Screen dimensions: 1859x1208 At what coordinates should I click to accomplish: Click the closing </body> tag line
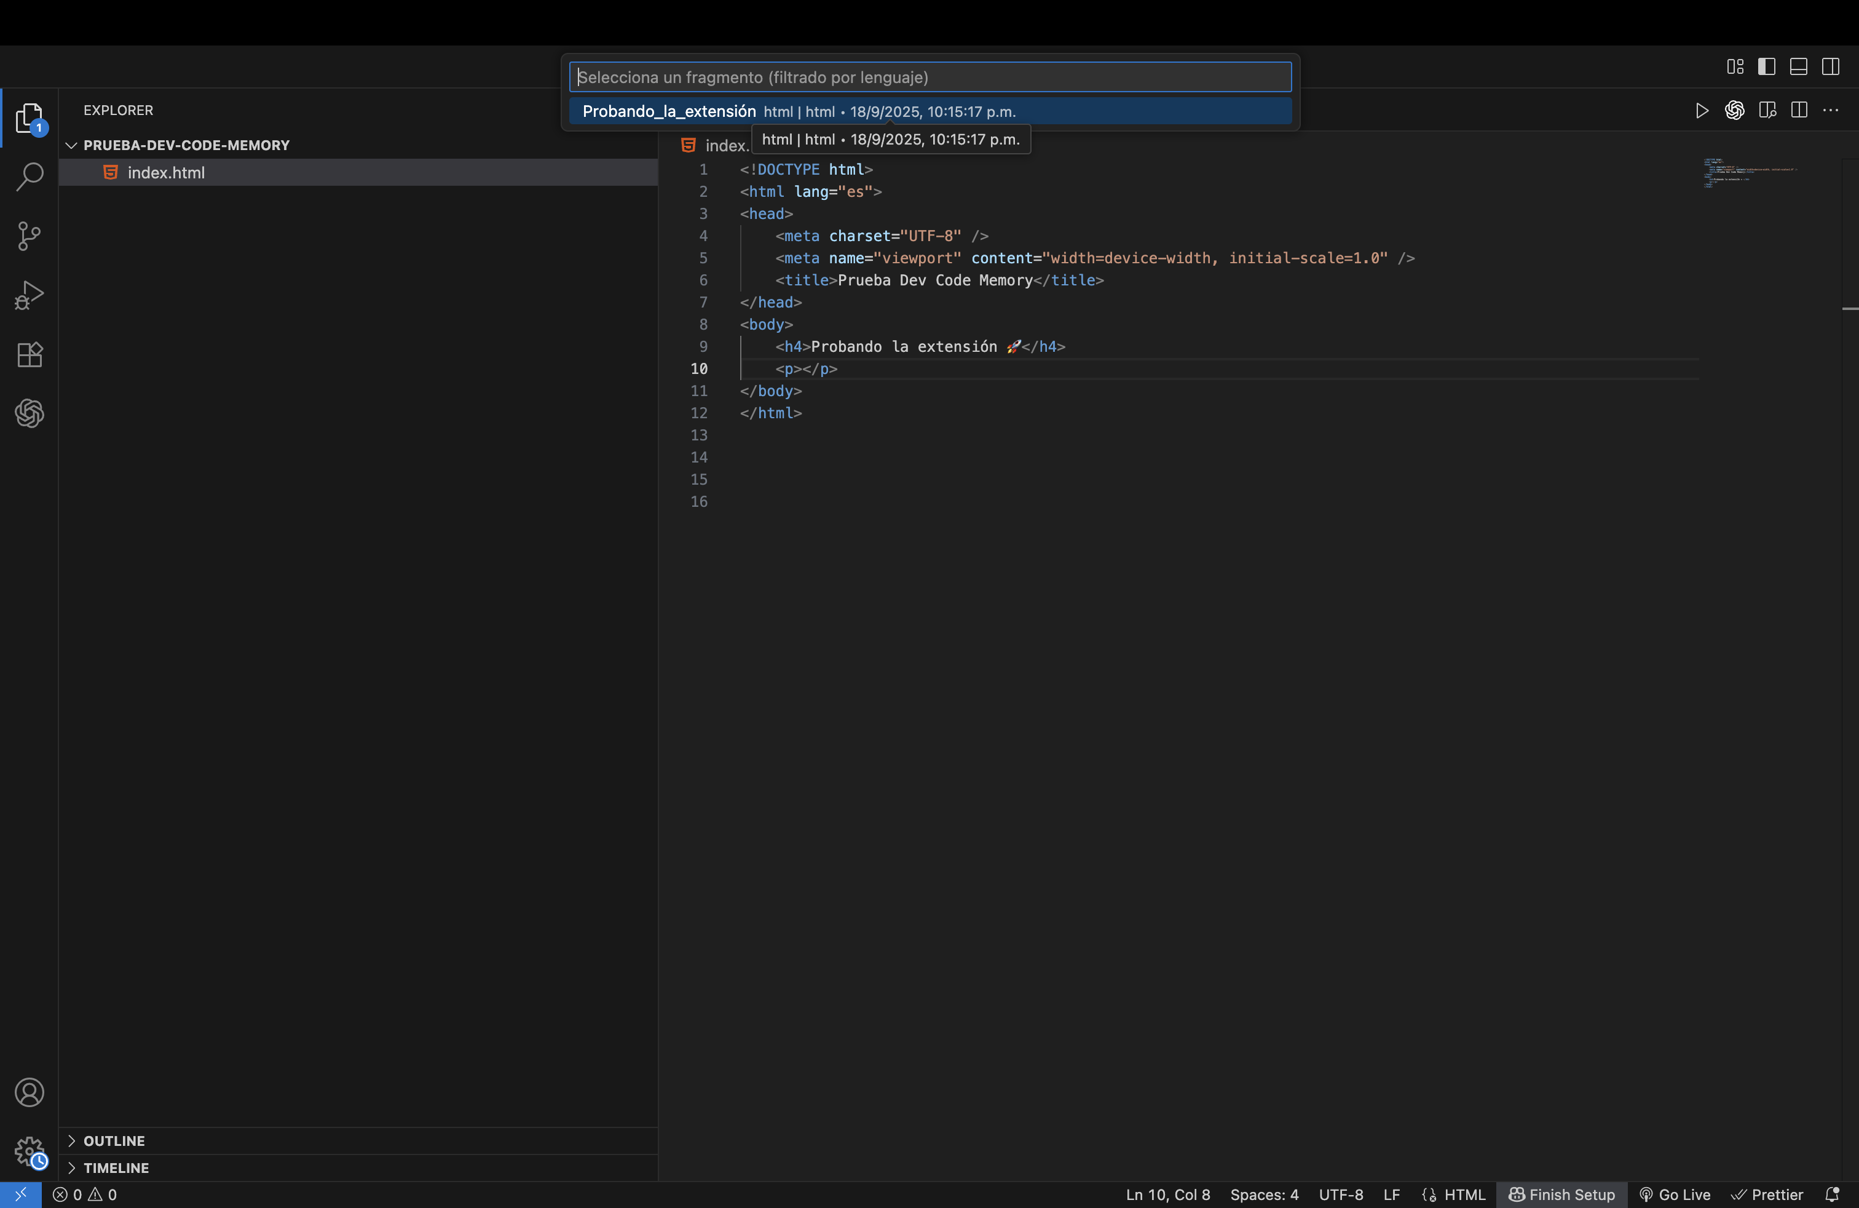point(771,391)
